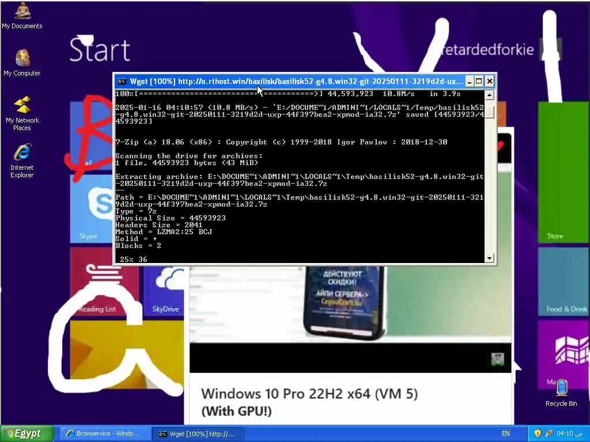Click the console scrollbar down arrow
590x442 pixels.
(489, 258)
